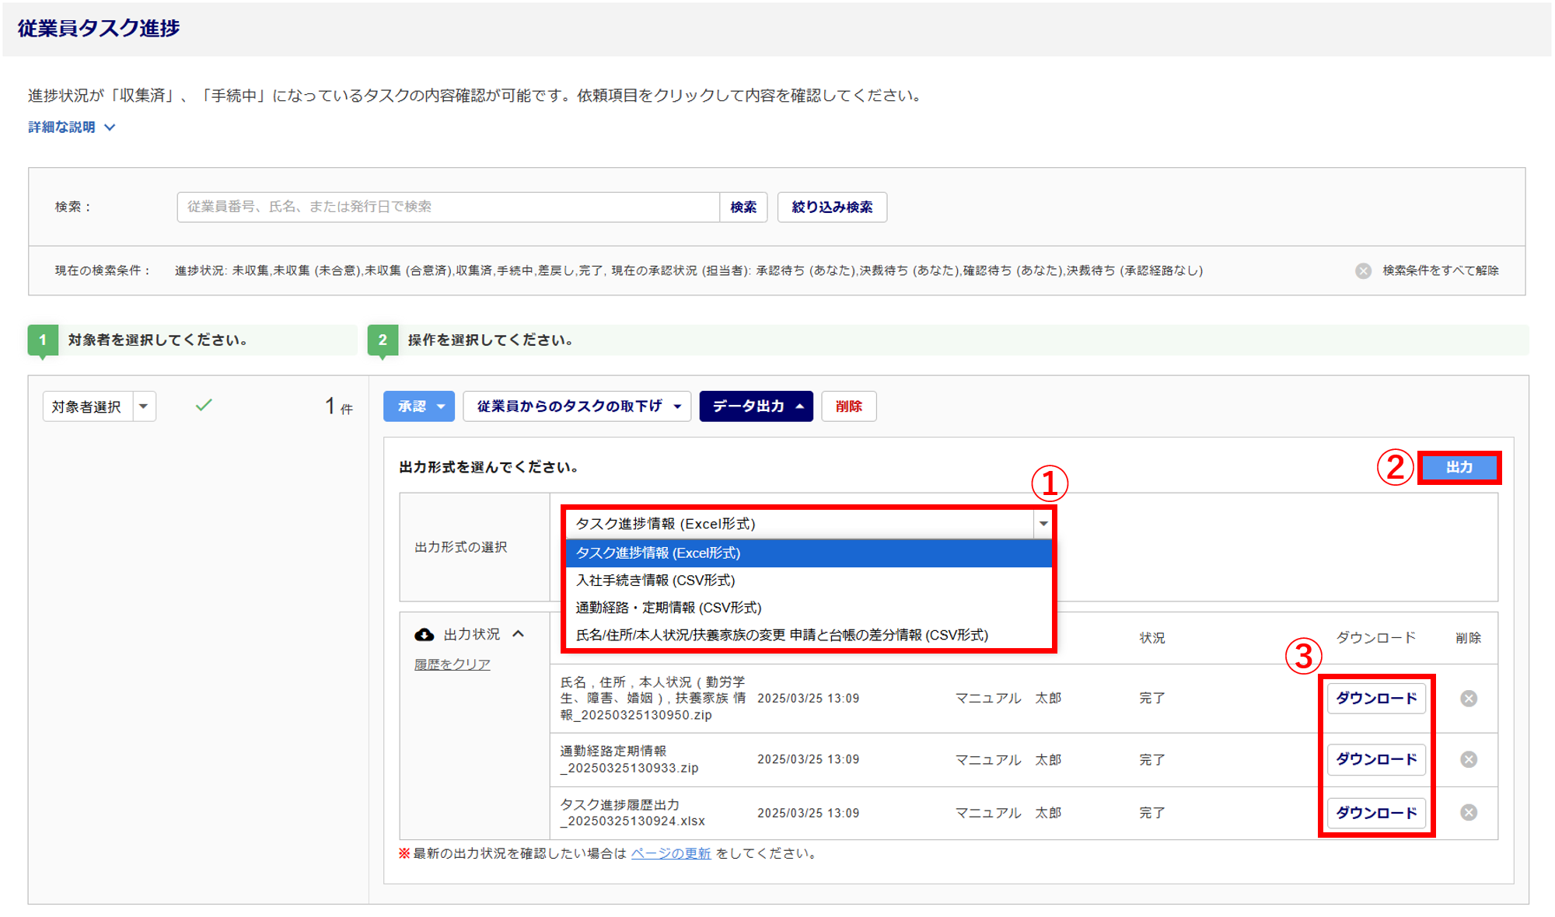Open the 対象者選択 dropdown arrow
The width and height of the screenshot is (1555, 917).
tap(144, 406)
